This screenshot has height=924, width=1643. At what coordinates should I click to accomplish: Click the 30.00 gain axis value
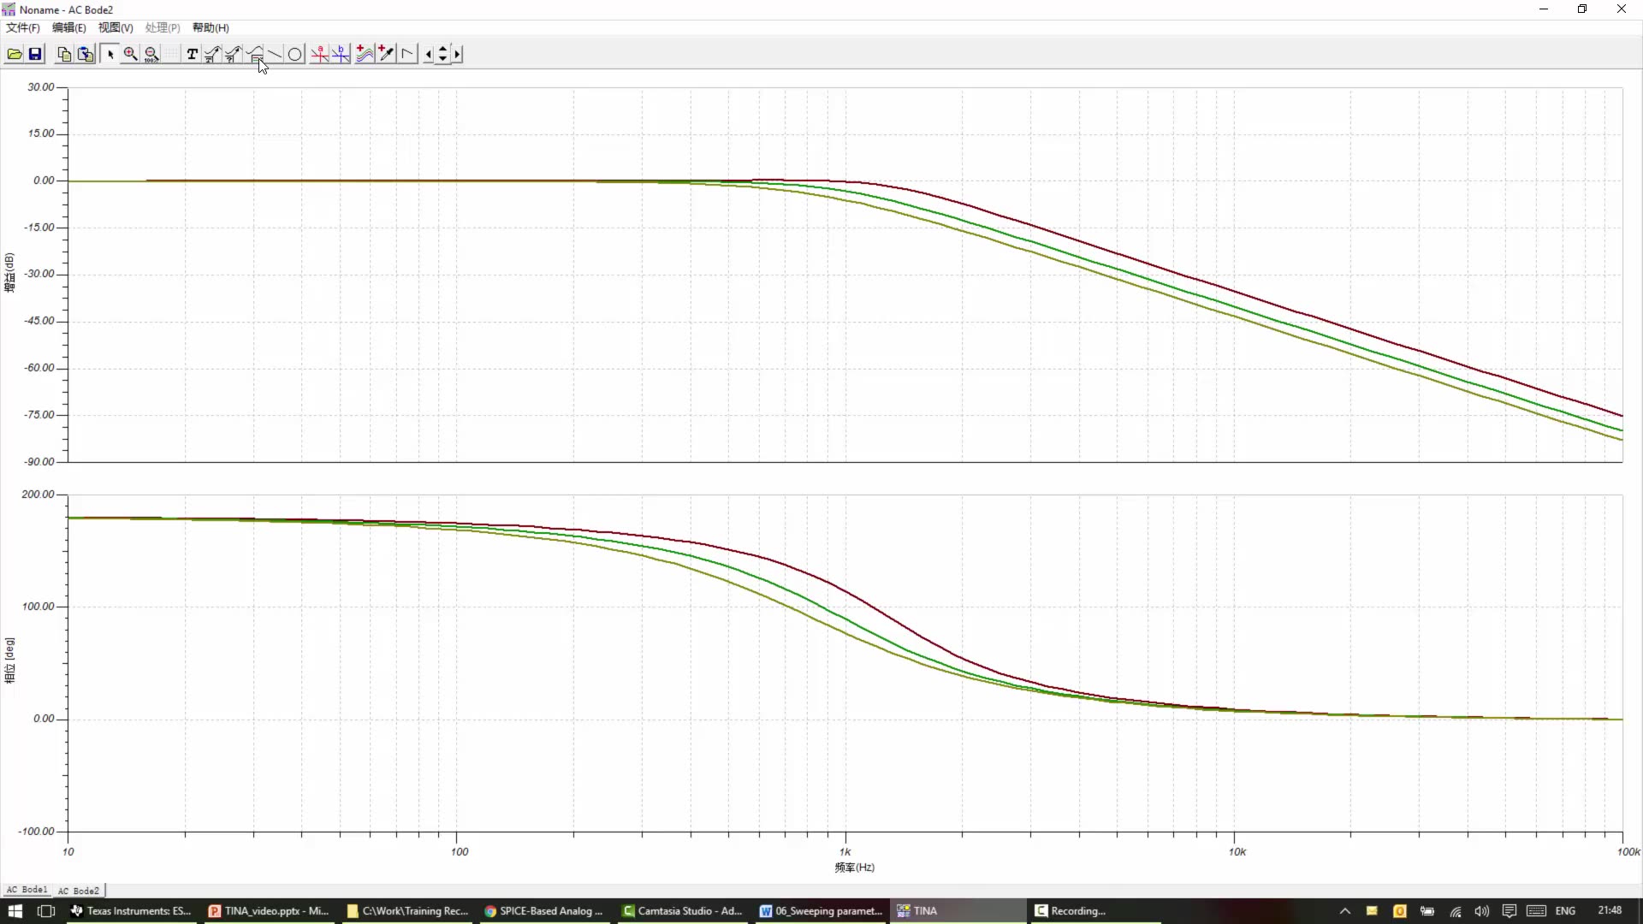[x=41, y=87]
